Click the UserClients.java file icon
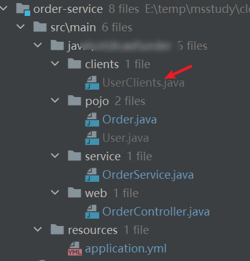 pyautogui.click(x=92, y=83)
